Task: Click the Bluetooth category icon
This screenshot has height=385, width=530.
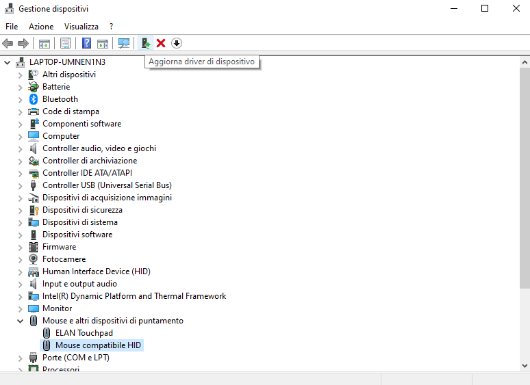Action: (x=33, y=99)
